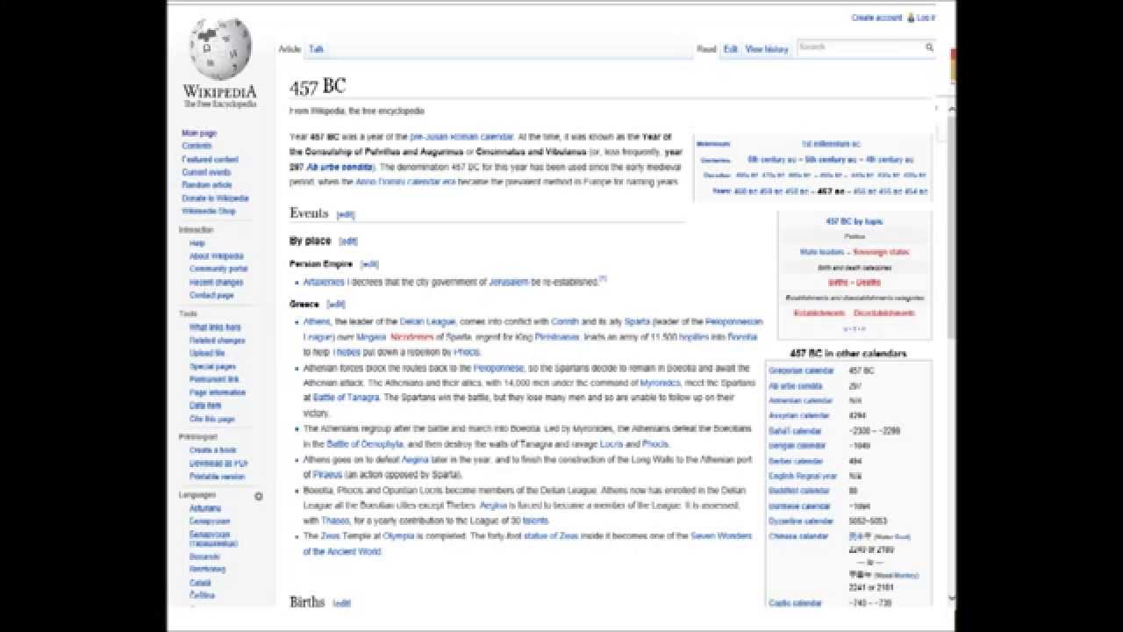Screen dimensions: 1123x632
Task: Click Download as PDF link
Action: pyautogui.click(x=218, y=463)
